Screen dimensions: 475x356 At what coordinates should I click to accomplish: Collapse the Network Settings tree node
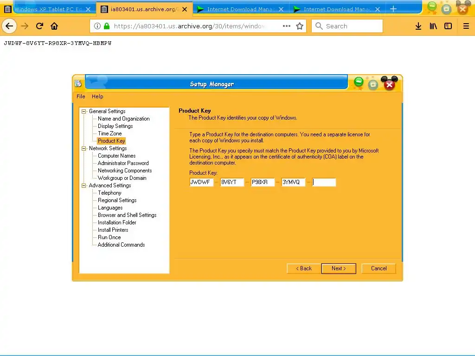coord(84,148)
